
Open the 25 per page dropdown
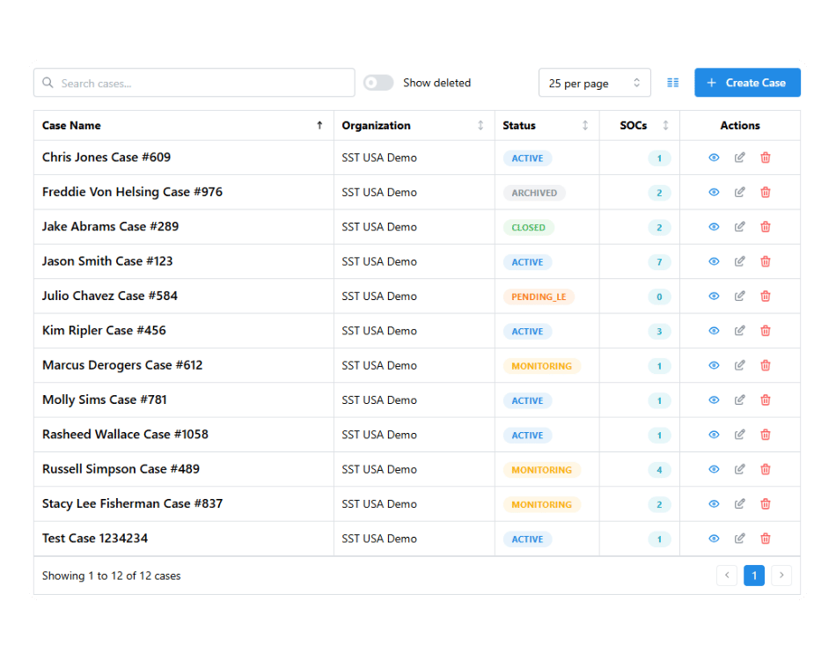point(594,83)
